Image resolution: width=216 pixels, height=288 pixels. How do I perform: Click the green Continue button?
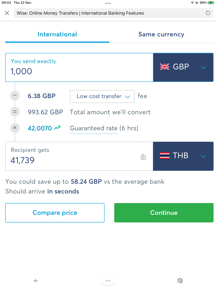tap(164, 213)
